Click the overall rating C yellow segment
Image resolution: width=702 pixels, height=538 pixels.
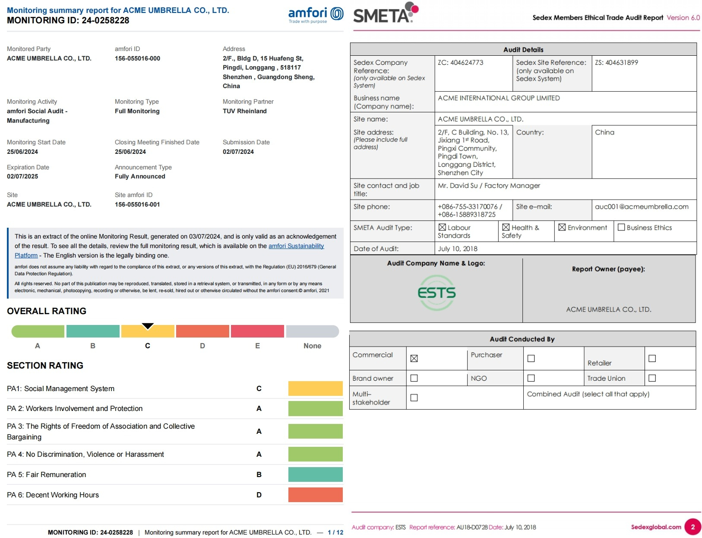(x=148, y=331)
